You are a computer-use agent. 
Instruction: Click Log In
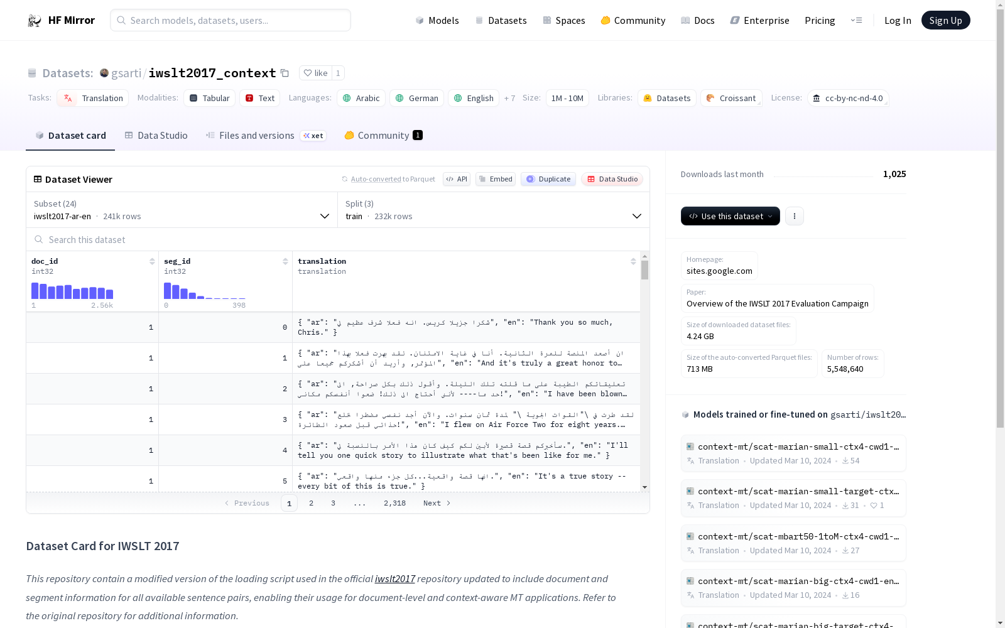[898, 20]
